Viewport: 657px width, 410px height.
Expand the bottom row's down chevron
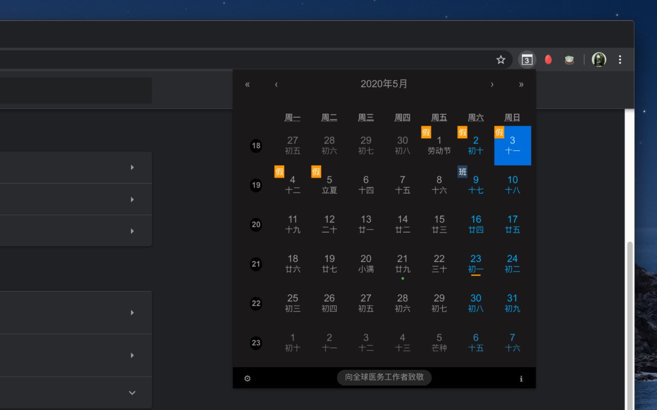[x=132, y=393]
